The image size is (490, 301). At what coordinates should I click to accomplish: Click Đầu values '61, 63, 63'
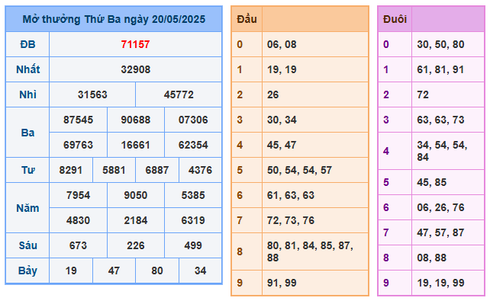point(291,195)
